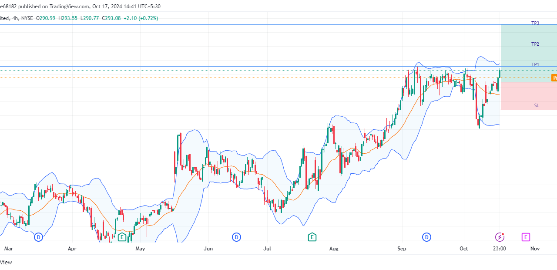
Task: Click the close price C293.08
Action: pyautogui.click(x=111, y=18)
